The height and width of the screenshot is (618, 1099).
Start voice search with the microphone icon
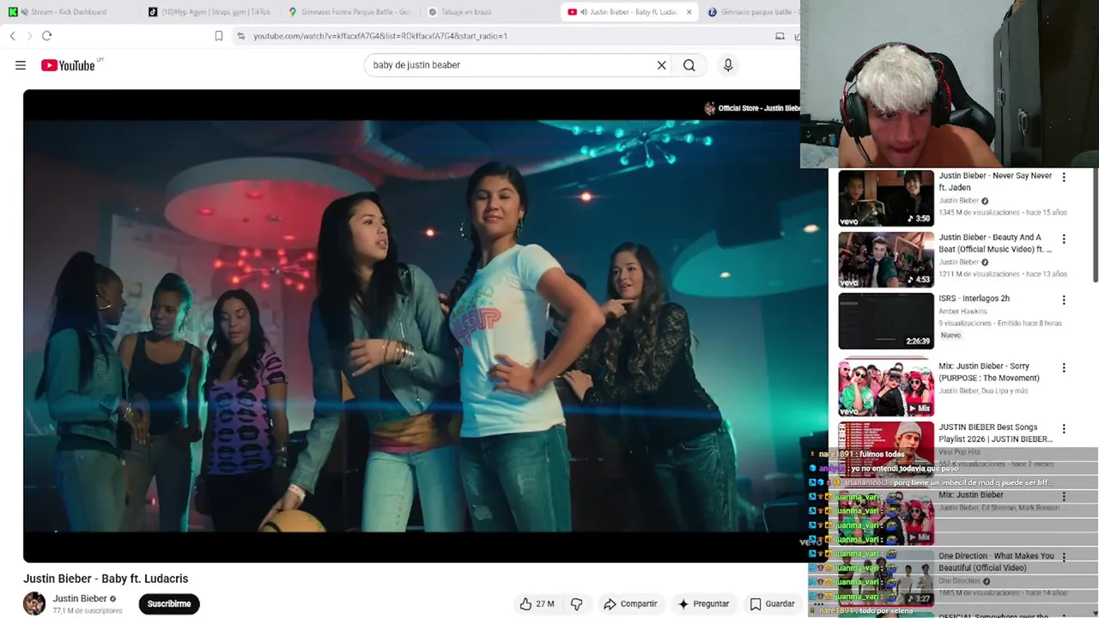point(728,65)
